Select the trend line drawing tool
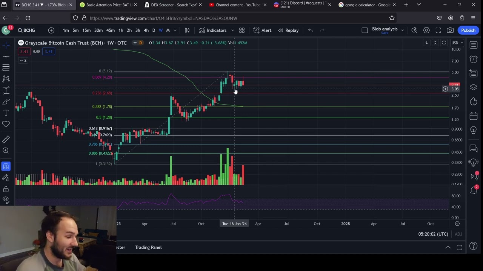The width and height of the screenshot is (483, 271). 6,56
